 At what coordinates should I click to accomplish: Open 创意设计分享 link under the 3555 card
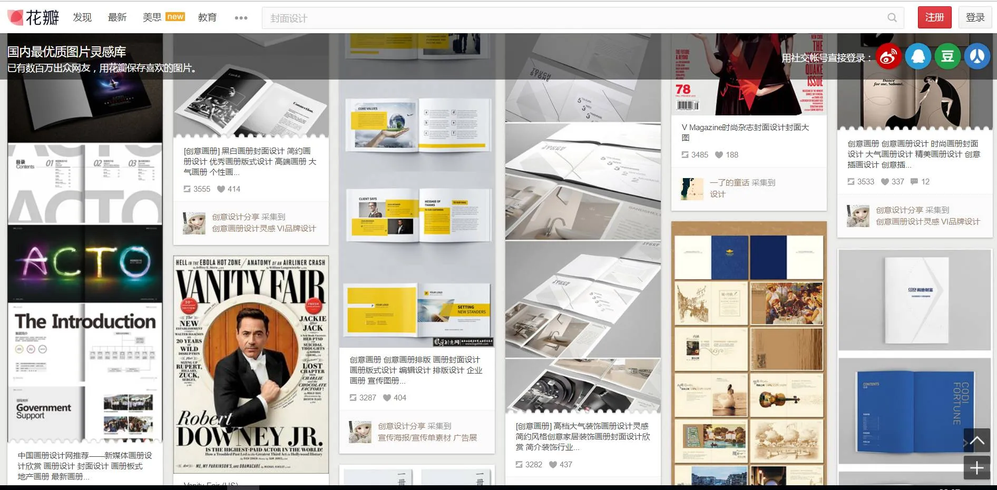coord(236,217)
